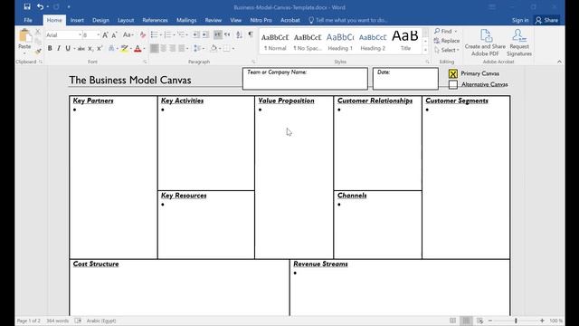Click Sign in

[x=520, y=20]
